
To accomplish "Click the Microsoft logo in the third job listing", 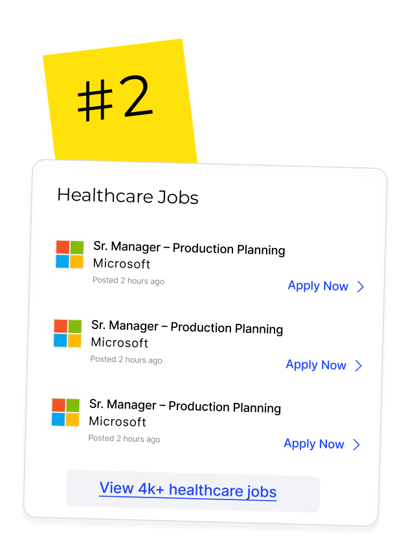I will [x=65, y=412].
